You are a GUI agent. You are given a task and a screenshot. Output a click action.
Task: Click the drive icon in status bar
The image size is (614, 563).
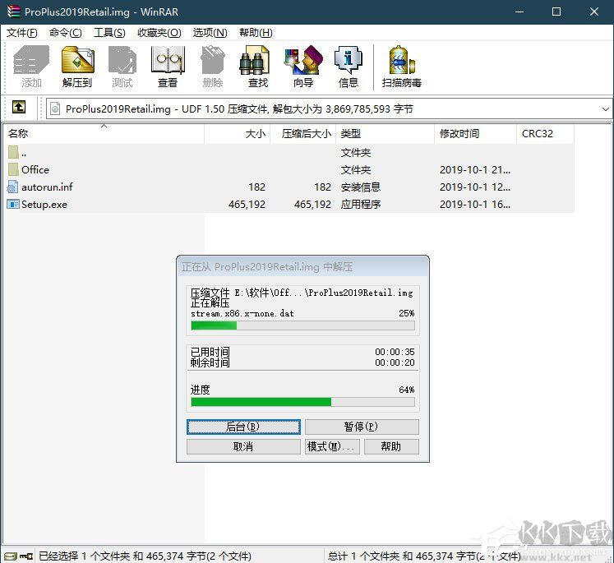click(11, 556)
